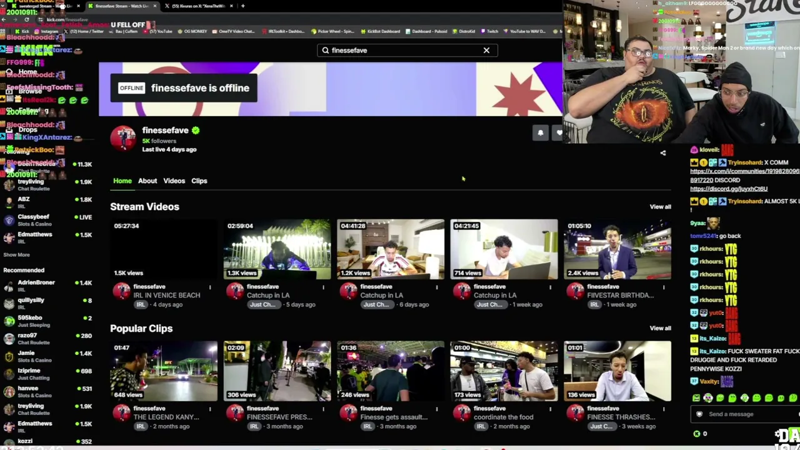Open 595kebo avatar in Recommended

tap(9, 321)
